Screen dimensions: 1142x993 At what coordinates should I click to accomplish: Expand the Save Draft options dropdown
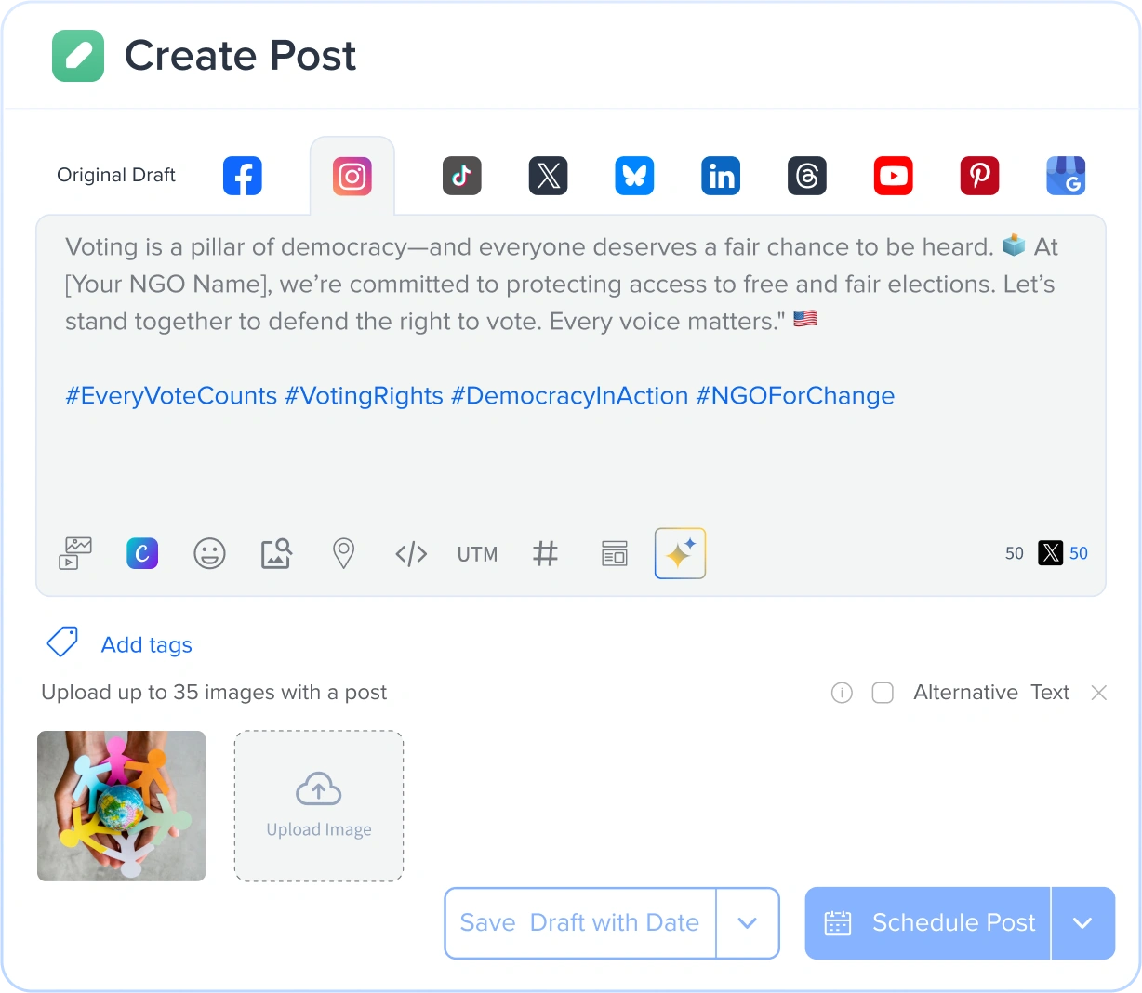pos(748,923)
